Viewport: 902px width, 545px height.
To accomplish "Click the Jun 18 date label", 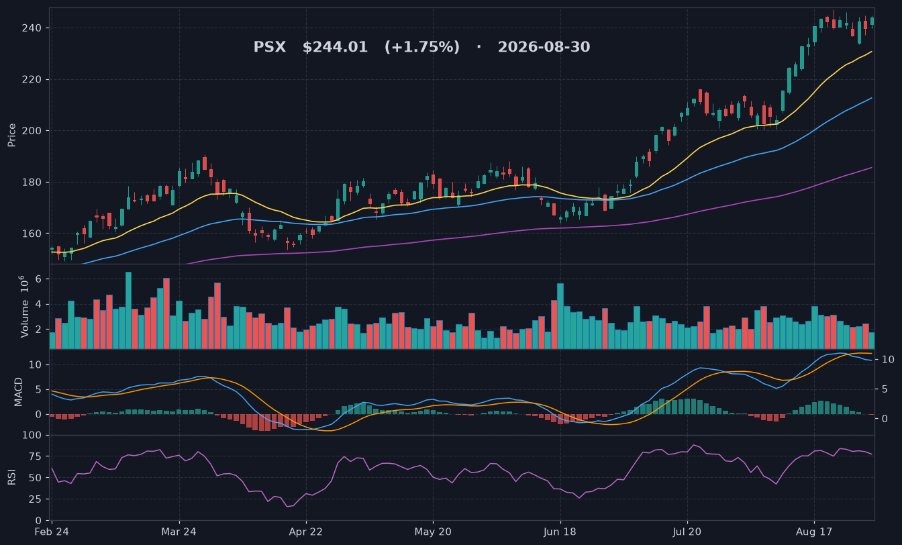I will pos(560,532).
